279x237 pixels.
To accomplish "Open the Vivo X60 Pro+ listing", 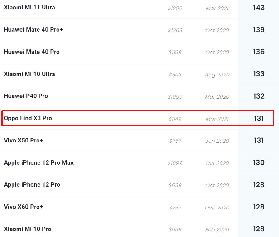I will 23,207.
